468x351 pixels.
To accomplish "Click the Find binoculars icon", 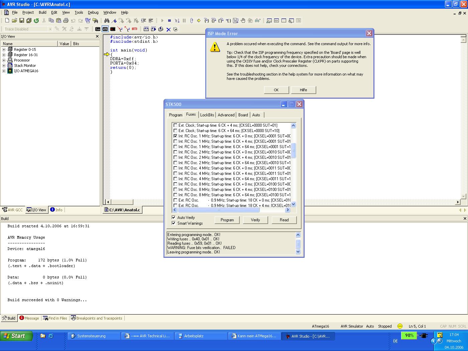I will [x=107, y=20].
